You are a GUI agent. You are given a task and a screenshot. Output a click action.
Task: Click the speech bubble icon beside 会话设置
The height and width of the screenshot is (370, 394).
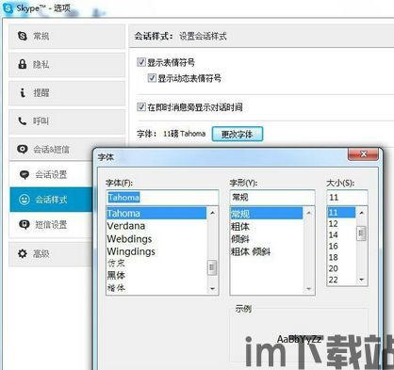click(x=25, y=174)
